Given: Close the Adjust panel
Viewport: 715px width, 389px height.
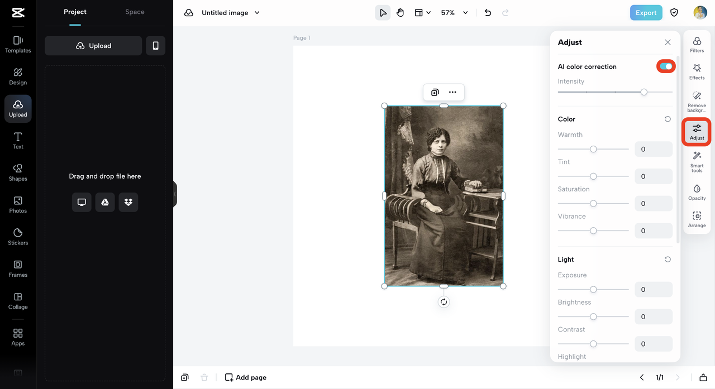Looking at the screenshot, I should pyautogui.click(x=668, y=42).
